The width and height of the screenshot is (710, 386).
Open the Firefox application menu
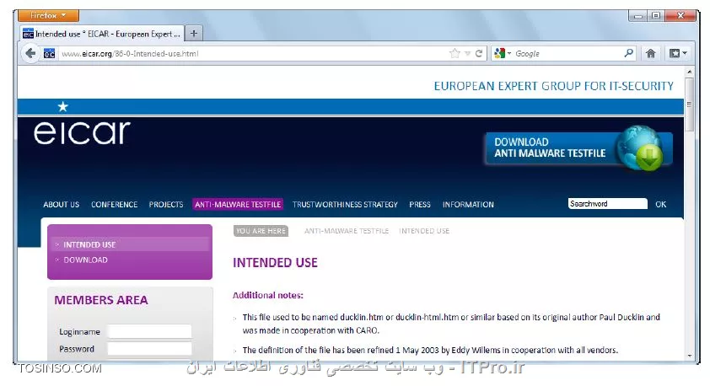[48, 15]
